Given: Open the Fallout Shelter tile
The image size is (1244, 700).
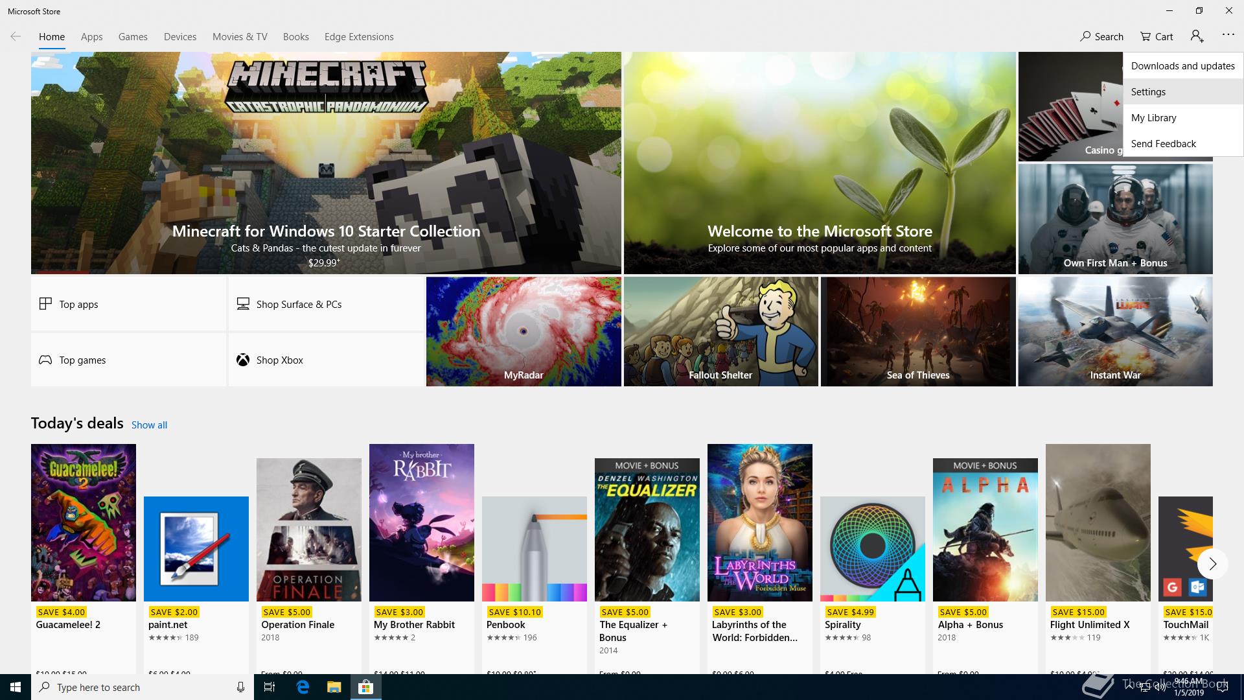Looking at the screenshot, I should (720, 332).
